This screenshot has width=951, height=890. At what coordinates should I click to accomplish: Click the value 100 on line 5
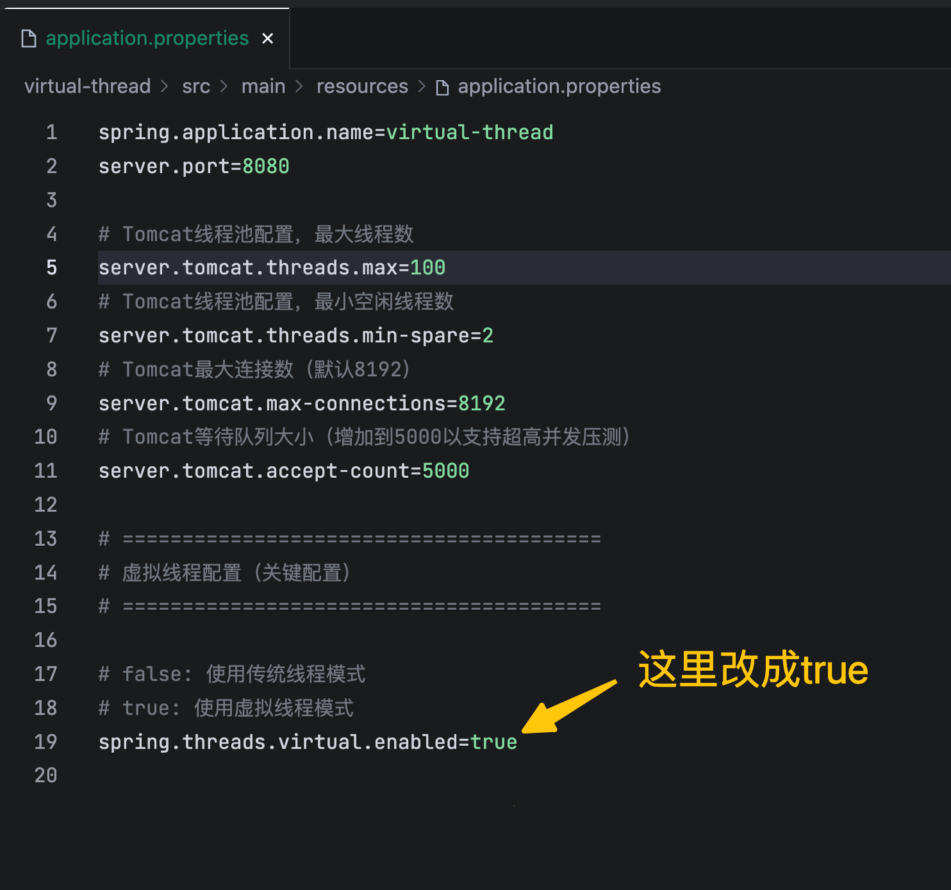coord(428,267)
